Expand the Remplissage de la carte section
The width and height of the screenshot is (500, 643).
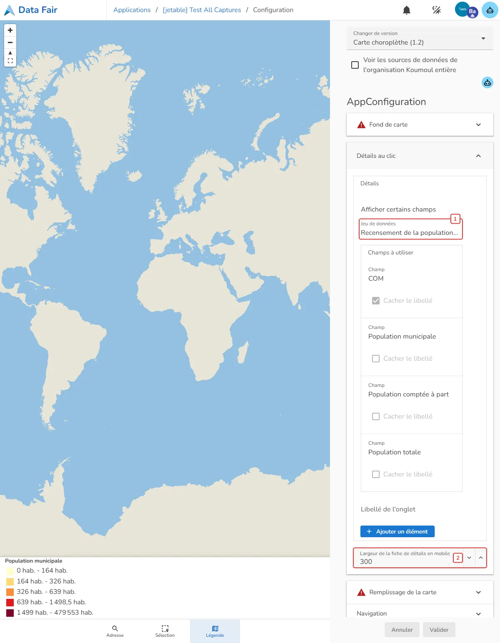(420, 592)
